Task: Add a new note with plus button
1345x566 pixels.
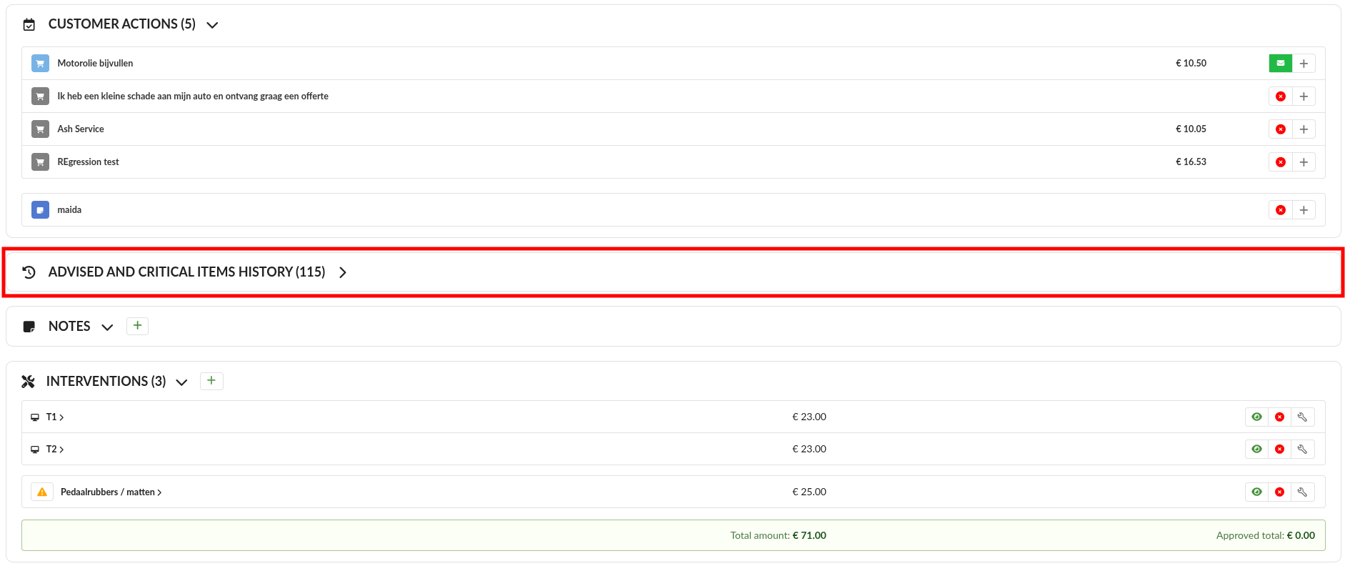Action: [137, 326]
